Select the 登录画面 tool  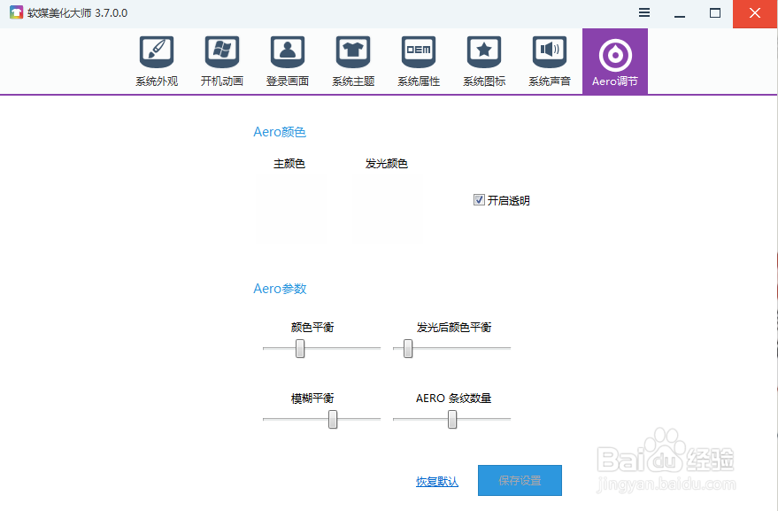287,59
